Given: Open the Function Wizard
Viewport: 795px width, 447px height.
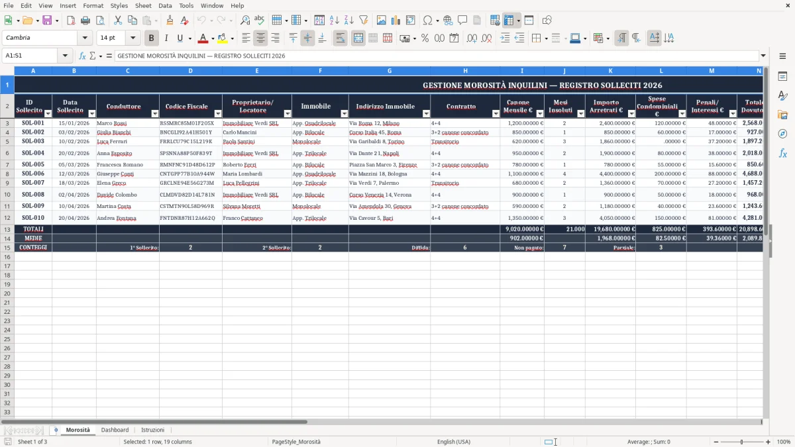Looking at the screenshot, I should [x=82, y=56].
